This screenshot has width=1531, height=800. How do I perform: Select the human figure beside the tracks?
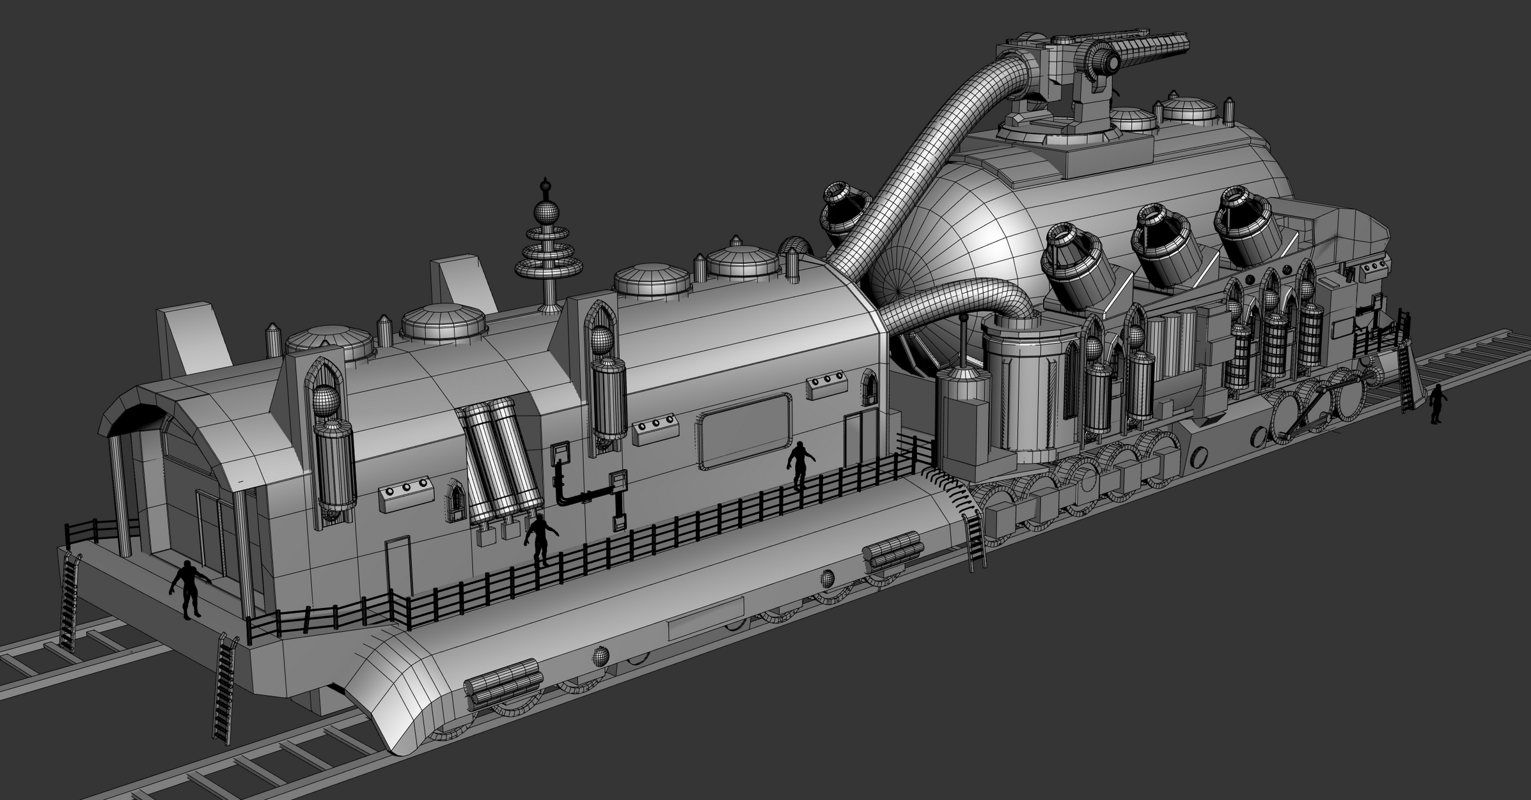tap(1437, 404)
